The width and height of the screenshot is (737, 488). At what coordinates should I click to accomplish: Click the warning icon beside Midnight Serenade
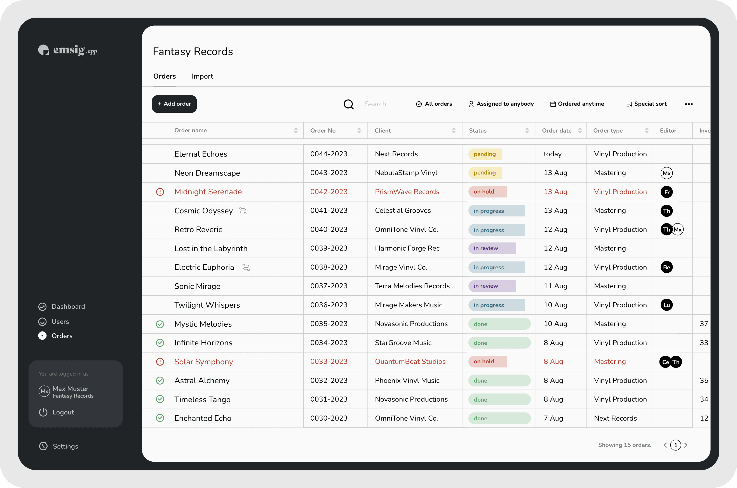click(x=160, y=192)
